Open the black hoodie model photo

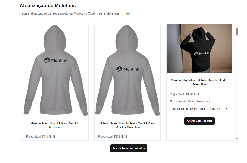[199, 49]
